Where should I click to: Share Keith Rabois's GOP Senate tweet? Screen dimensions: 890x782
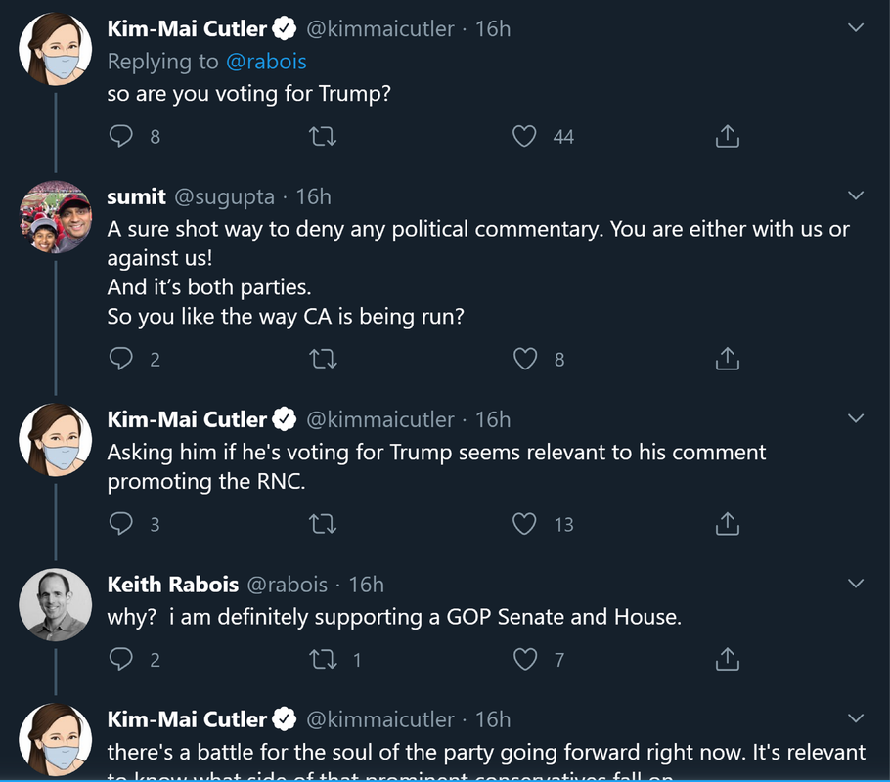click(x=727, y=660)
